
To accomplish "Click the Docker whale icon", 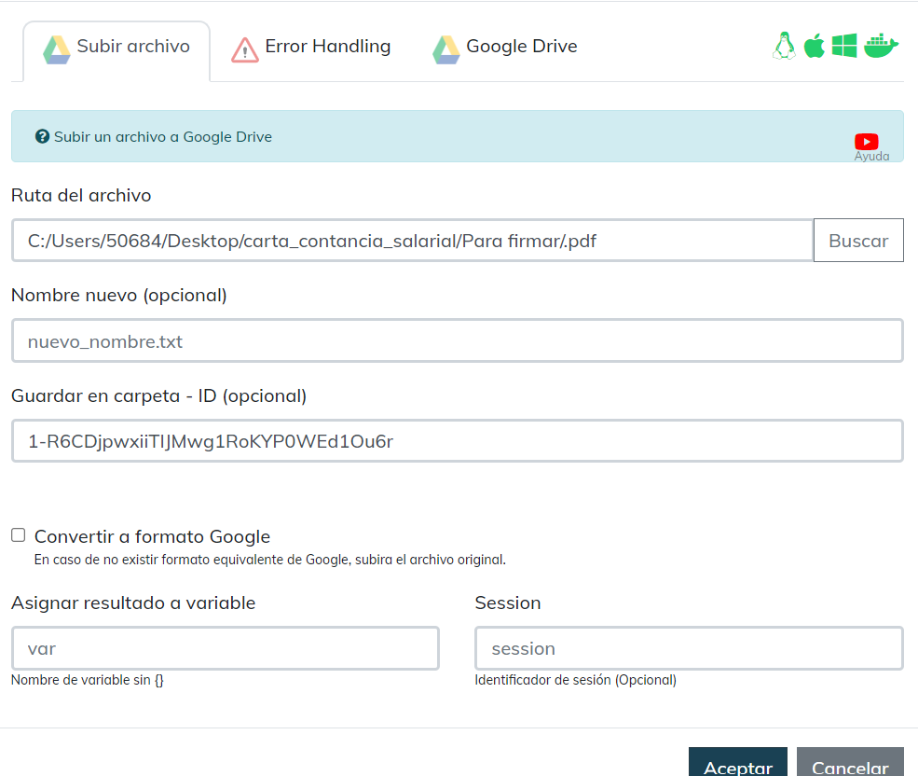I will (881, 46).
